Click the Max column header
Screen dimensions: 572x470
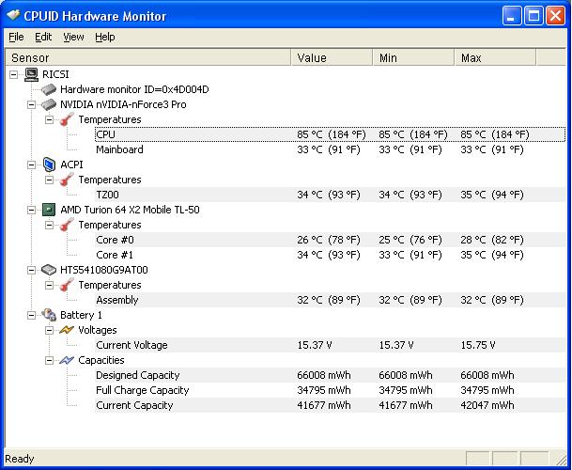[495, 57]
